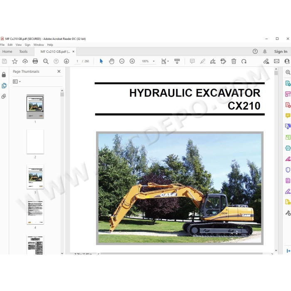The width and height of the screenshot is (291, 291).
Task: Open Fill & Sign tool in right pane
Action: coord(288,191)
